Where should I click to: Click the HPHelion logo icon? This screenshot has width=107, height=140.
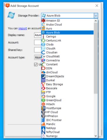point(43,116)
